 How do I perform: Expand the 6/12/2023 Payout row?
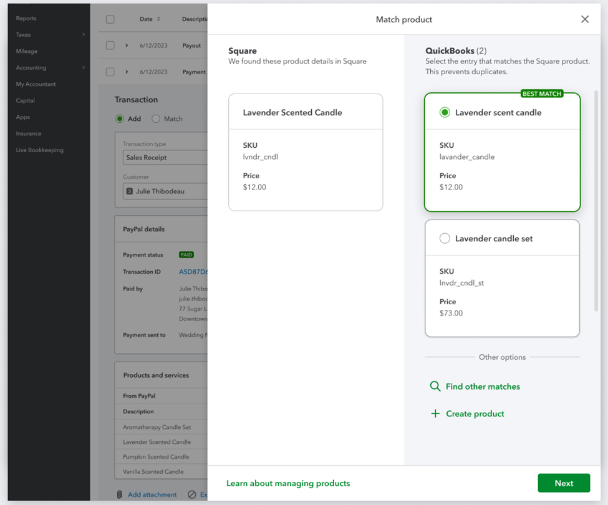(127, 46)
